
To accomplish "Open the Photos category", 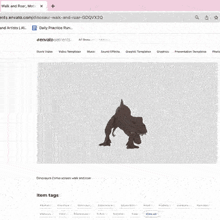I will click(216, 51).
